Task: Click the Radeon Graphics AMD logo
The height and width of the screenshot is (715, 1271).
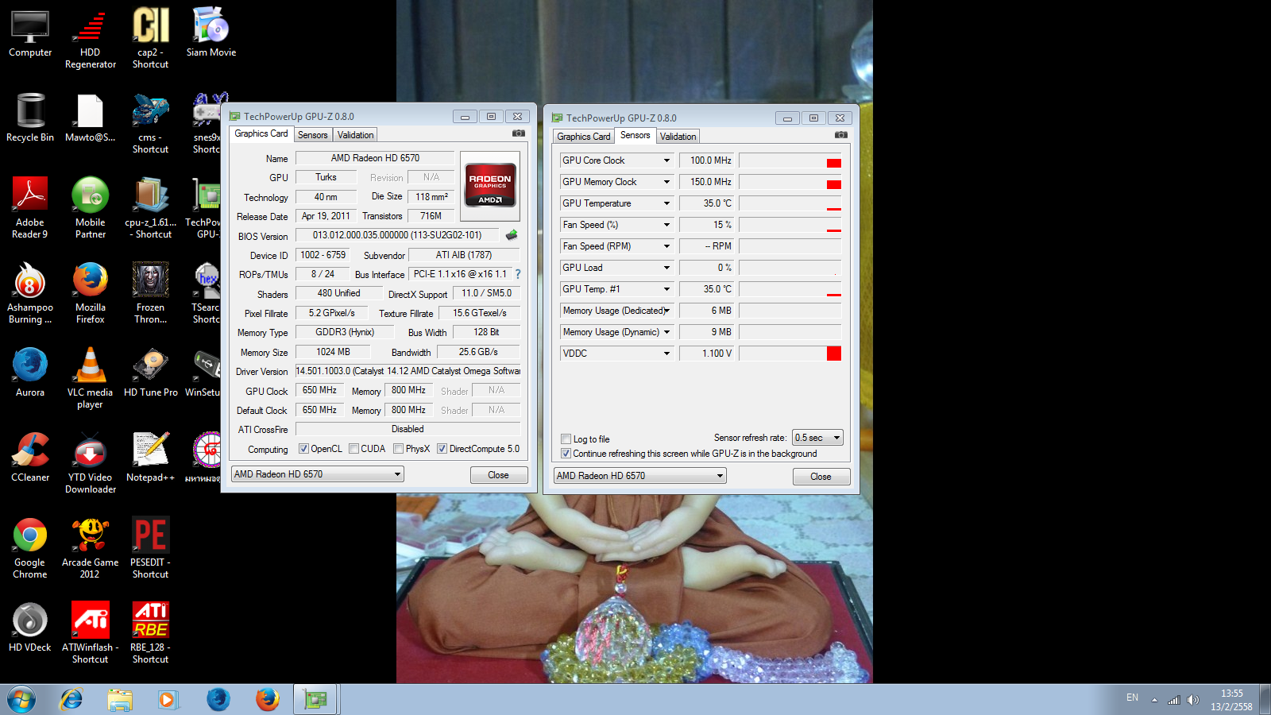Action: click(490, 186)
